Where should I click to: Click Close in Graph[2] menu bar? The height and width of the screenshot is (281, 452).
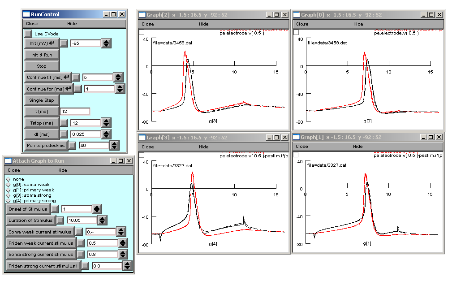point(148,24)
